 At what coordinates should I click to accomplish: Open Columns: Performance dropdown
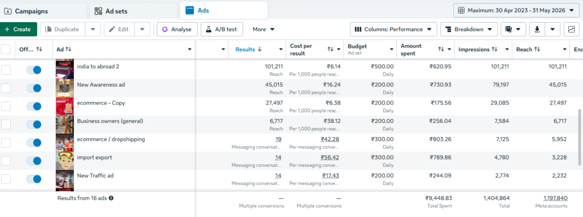click(x=393, y=30)
